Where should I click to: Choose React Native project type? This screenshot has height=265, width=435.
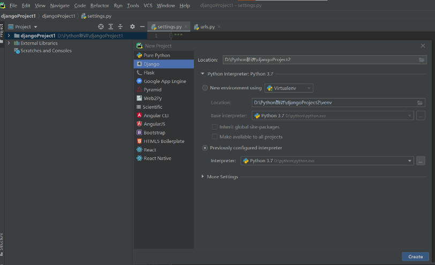tap(164, 158)
